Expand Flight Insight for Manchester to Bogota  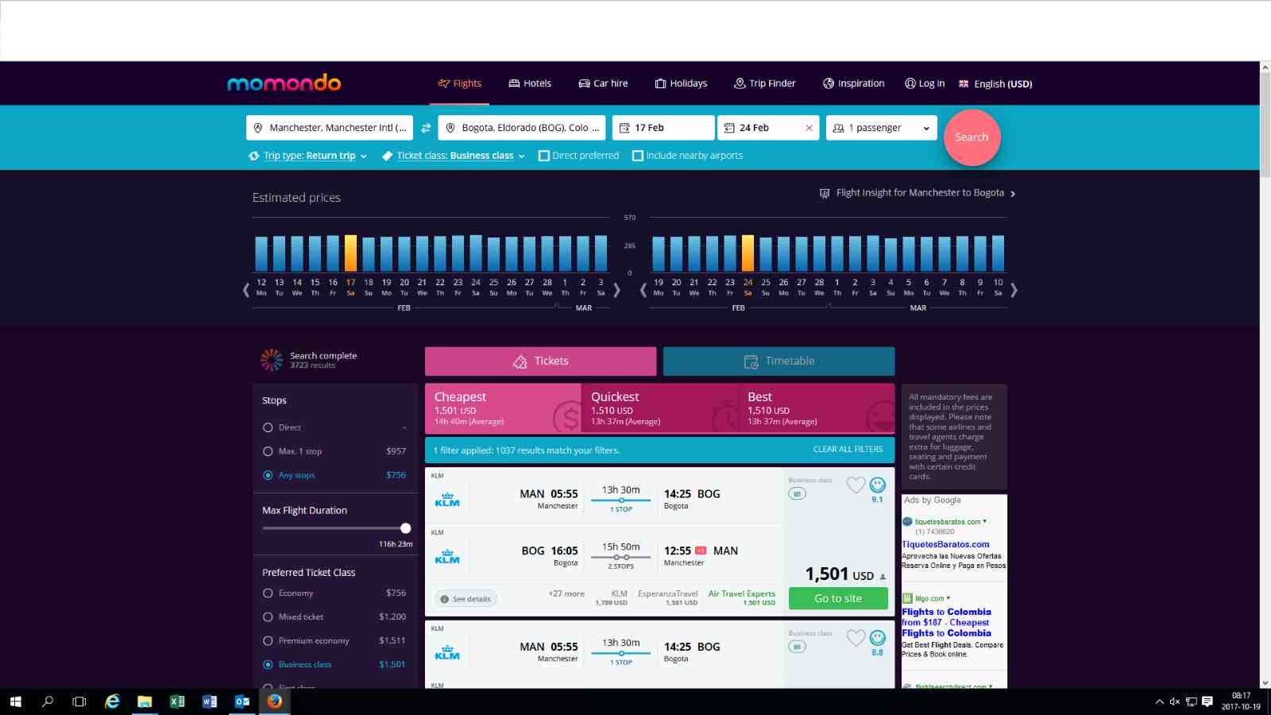coord(918,193)
